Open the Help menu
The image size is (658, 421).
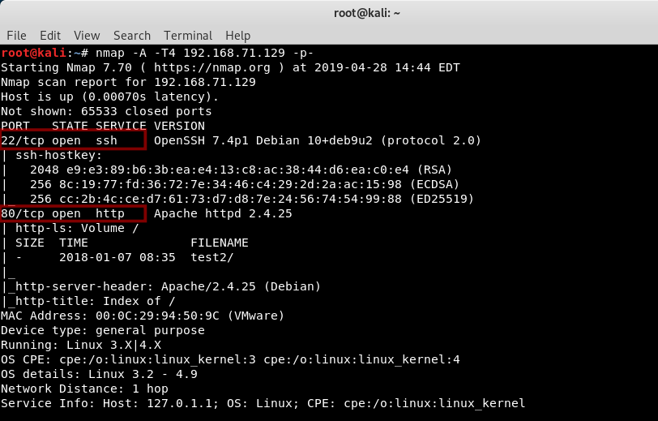click(237, 36)
